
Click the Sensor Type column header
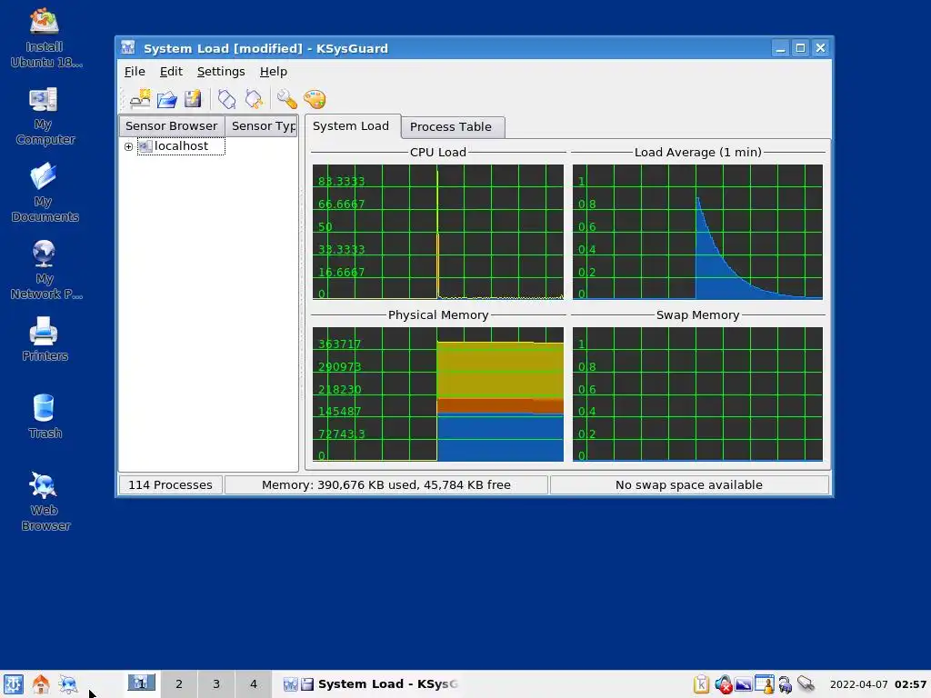pyautogui.click(x=261, y=125)
